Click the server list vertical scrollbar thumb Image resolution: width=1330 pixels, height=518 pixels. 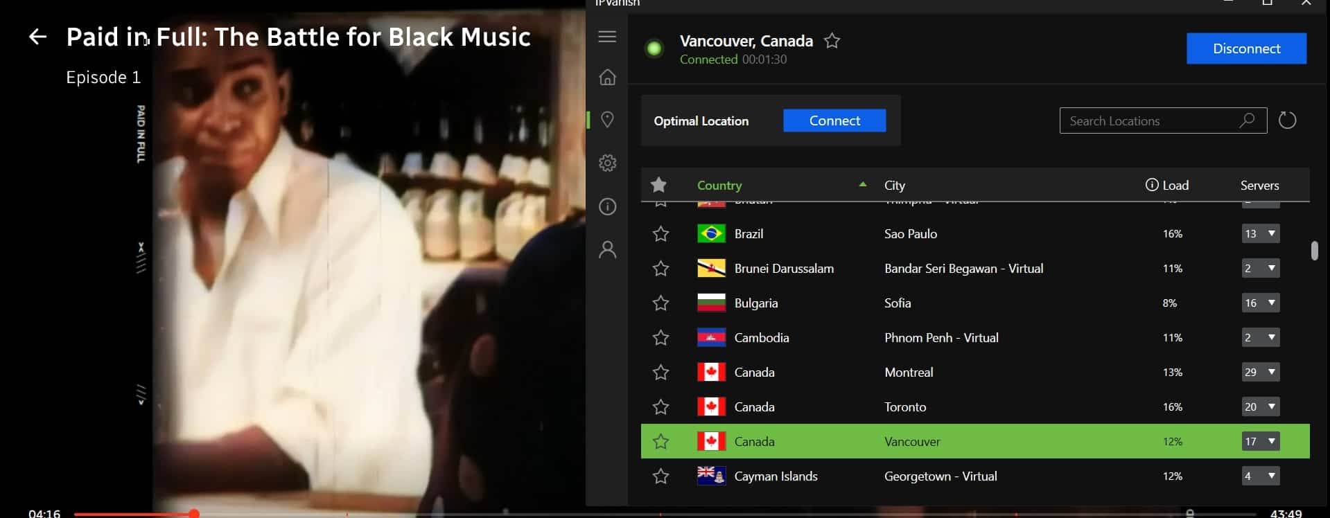tap(1314, 250)
